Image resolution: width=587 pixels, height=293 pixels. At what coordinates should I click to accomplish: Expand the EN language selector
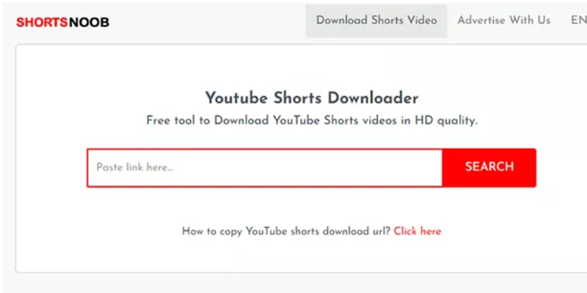tap(578, 21)
